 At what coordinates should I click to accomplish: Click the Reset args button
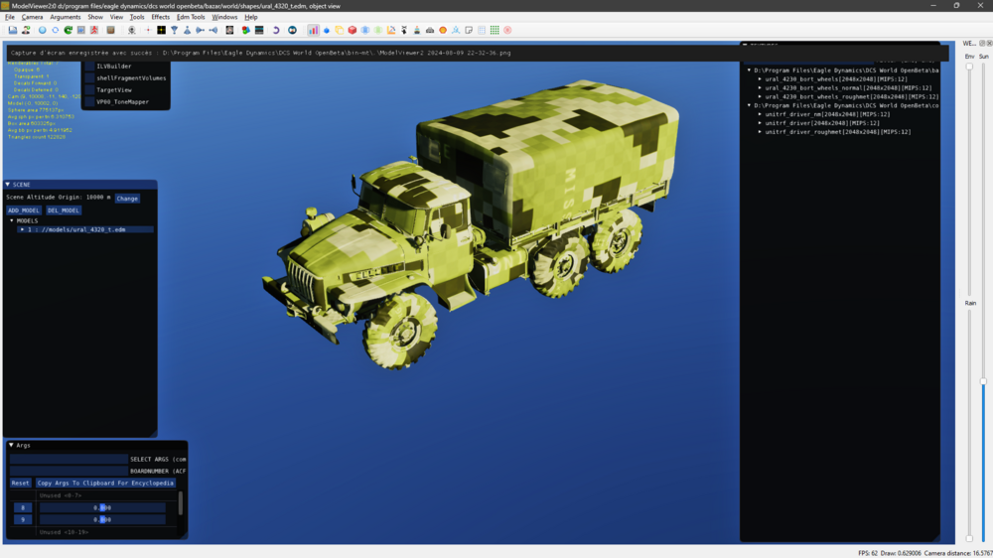[20, 483]
